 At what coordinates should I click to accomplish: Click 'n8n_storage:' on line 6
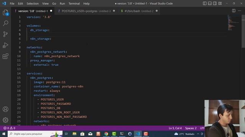[41, 39]
